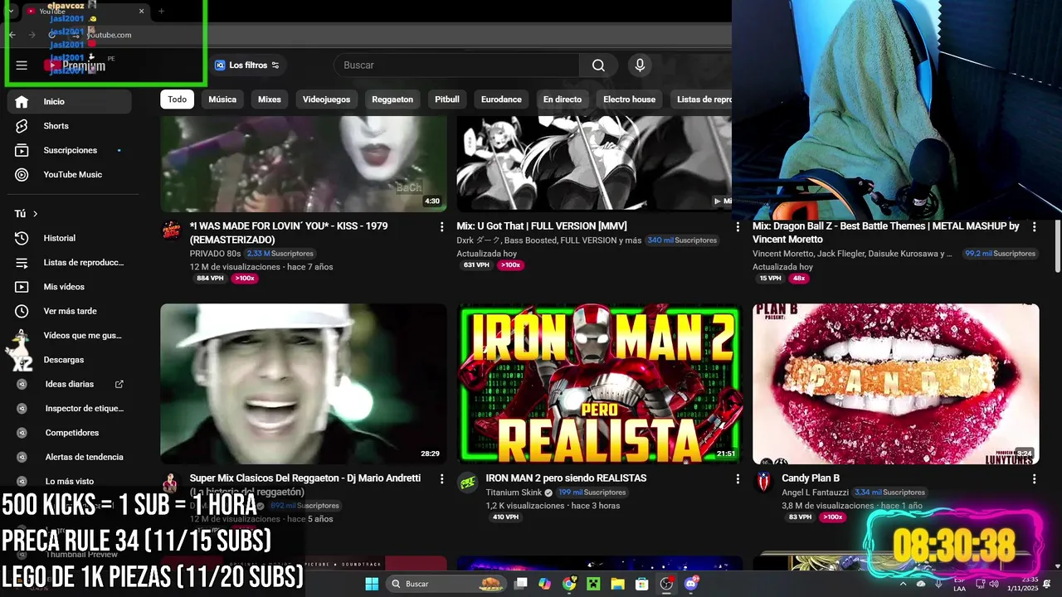Viewport: 1062px width, 597px height.
Task: Open Minecraft from the taskbar
Action: [x=593, y=584]
